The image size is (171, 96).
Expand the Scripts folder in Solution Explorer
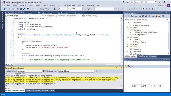[x=128, y=45]
